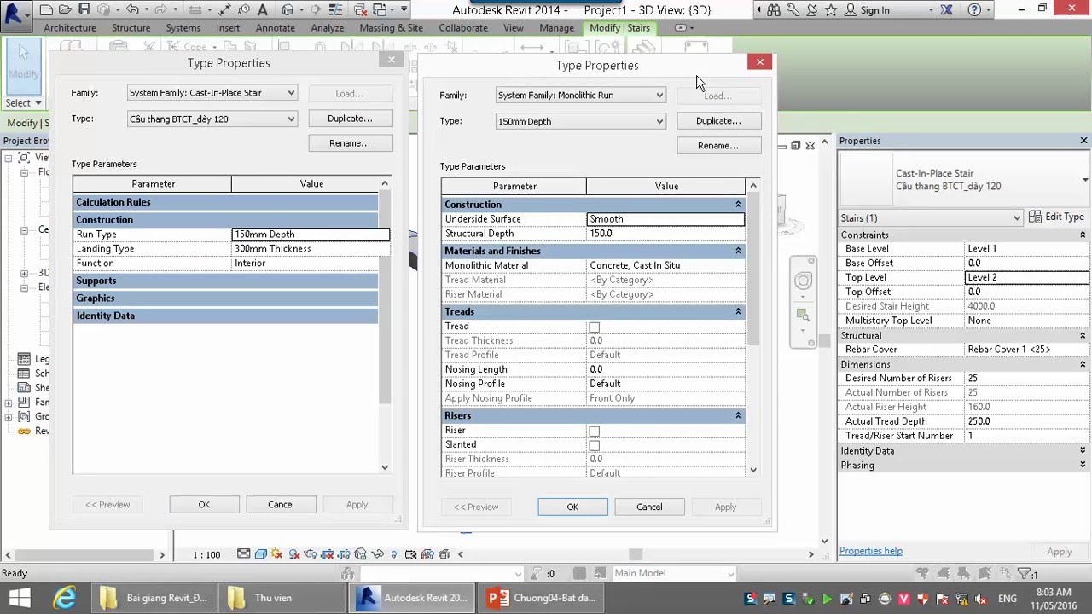Viewport: 1092px width, 614px height.
Task: Click OK in the Monolithic Run dialog
Action: tap(572, 507)
